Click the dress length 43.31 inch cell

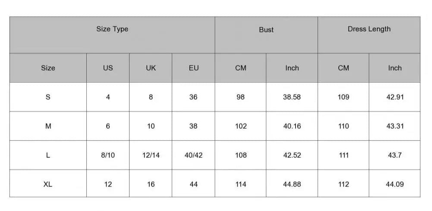(x=395, y=126)
